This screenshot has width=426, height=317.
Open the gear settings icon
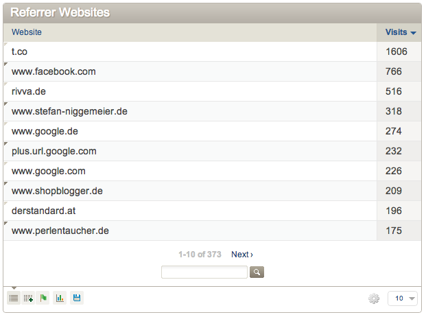pos(374,298)
